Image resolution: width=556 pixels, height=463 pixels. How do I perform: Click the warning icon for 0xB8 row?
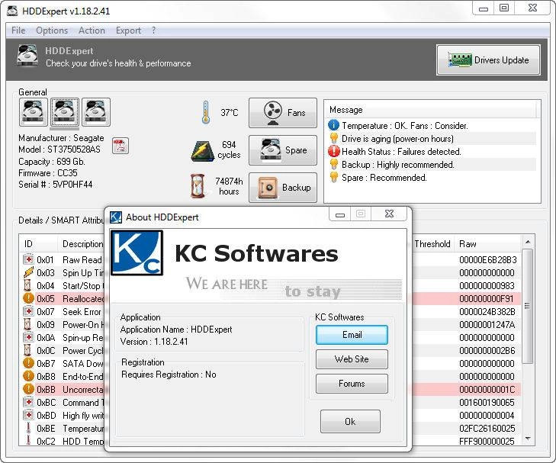coord(28,376)
